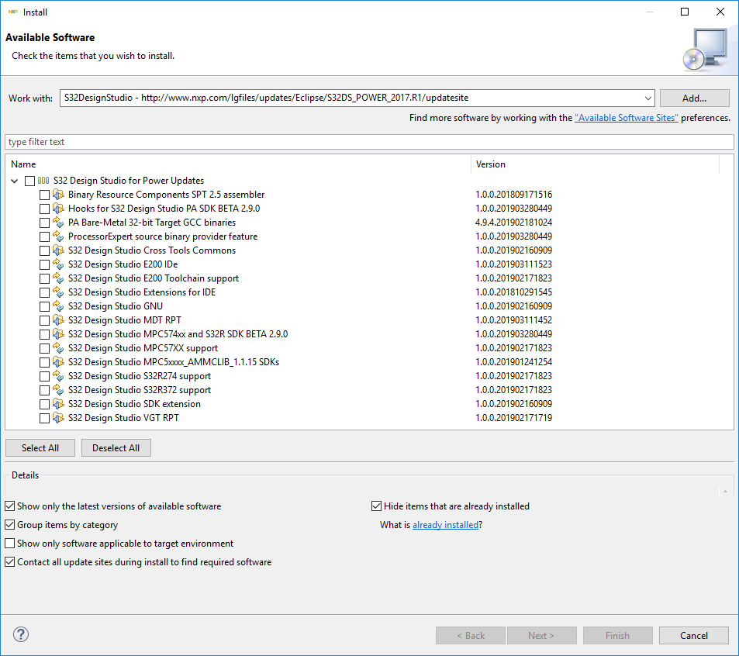This screenshot has height=656, width=739.
Task: Click the S32 Design Studio SDK extension icon
Action: (58, 404)
